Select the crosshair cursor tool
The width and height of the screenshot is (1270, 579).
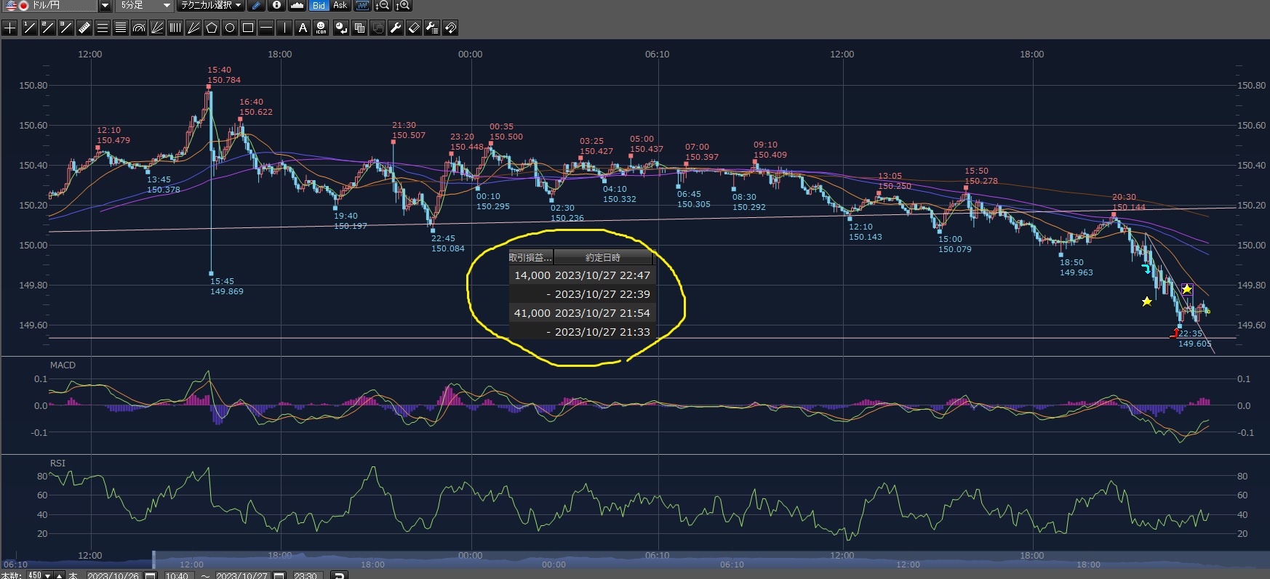(10, 28)
